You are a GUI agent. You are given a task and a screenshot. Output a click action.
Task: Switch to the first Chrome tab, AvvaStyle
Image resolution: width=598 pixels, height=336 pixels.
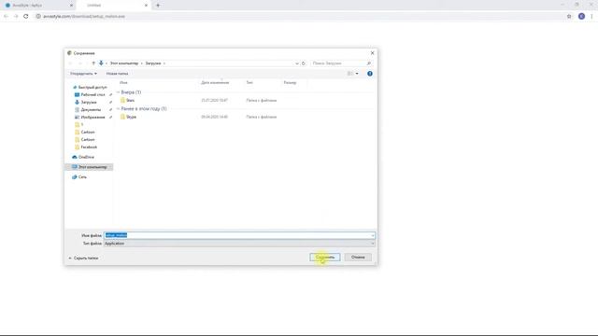point(38,6)
